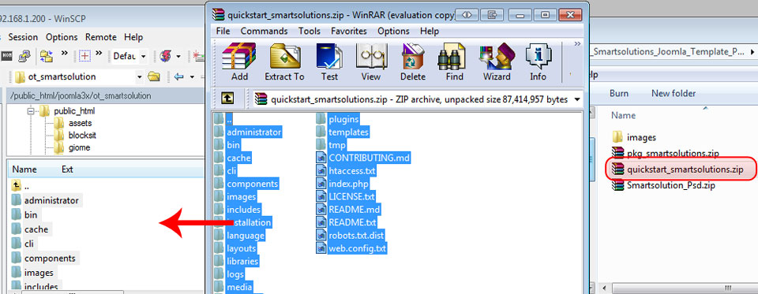Open the View tool in WinRAR toolbar
This screenshot has height=294, width=758.
[371, 61]
